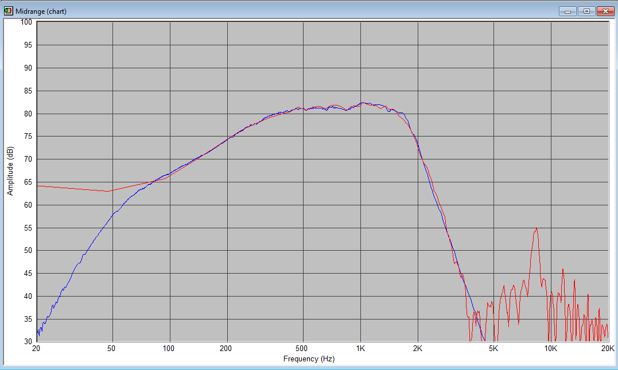Click the 85 amplitude axis label
Screen dimensions: 618x370
coord(28,91)
